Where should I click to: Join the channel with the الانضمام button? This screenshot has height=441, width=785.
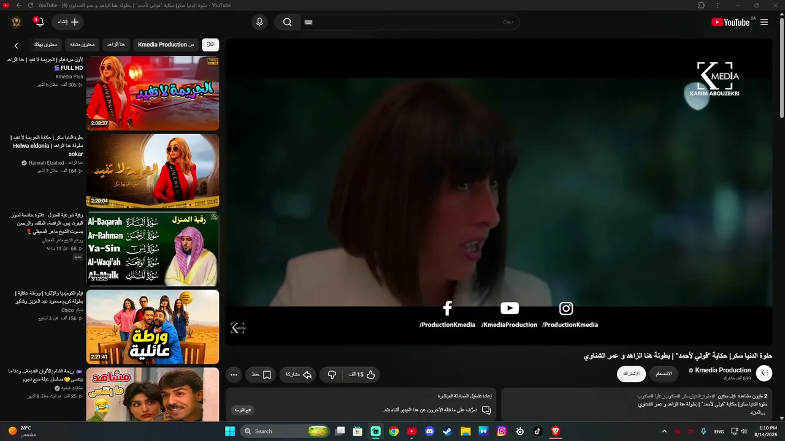[664, 374]
